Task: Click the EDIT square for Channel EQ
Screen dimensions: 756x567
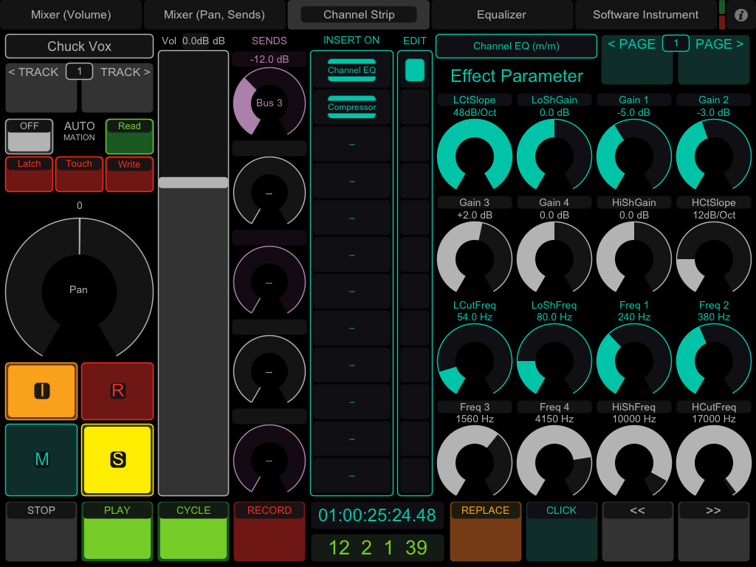Action: 415,70
